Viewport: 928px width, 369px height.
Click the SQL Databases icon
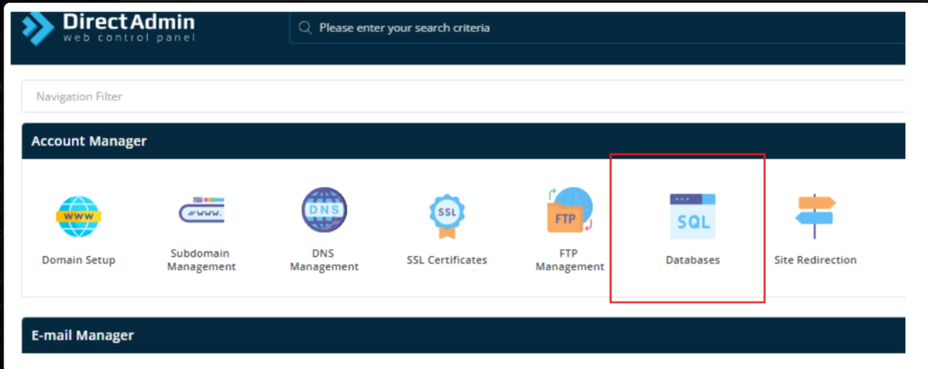[691, 215]
